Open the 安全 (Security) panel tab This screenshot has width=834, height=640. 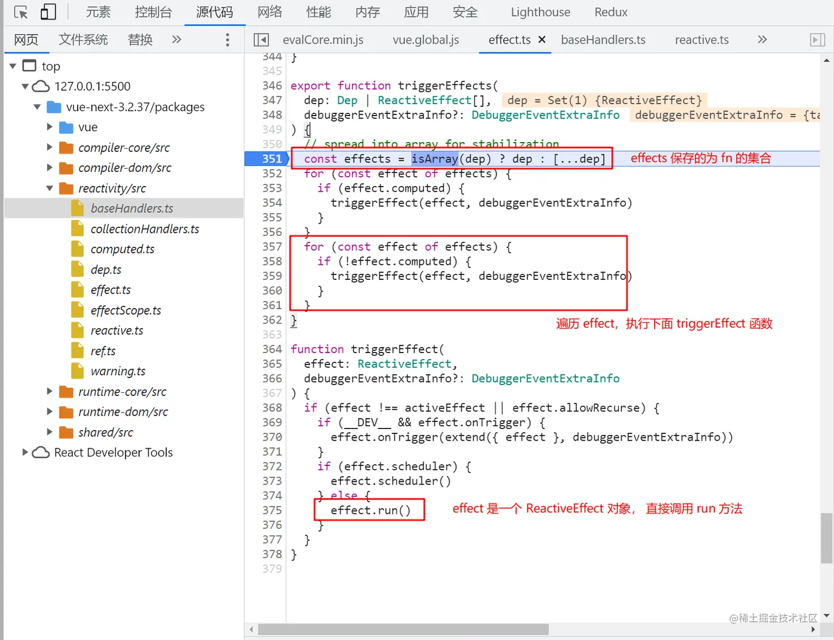[466, 12]
